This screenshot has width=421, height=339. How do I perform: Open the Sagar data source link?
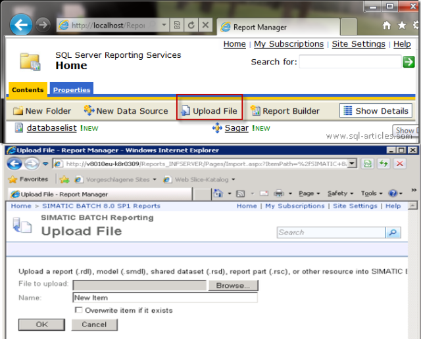(x=237, y=128)
